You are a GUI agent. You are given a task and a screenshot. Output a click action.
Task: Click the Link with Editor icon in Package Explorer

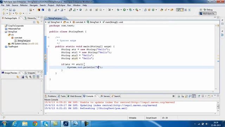click(x=38, y=22)
